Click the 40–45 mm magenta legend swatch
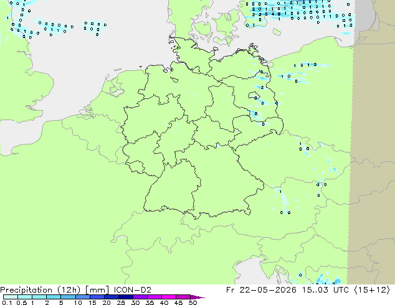The image size is (395, 305). coord(169,297)
